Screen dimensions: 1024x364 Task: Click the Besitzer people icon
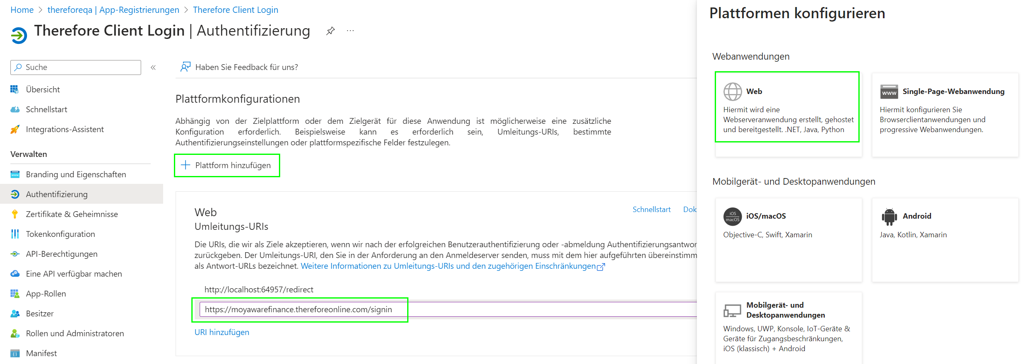click(15, 313)
